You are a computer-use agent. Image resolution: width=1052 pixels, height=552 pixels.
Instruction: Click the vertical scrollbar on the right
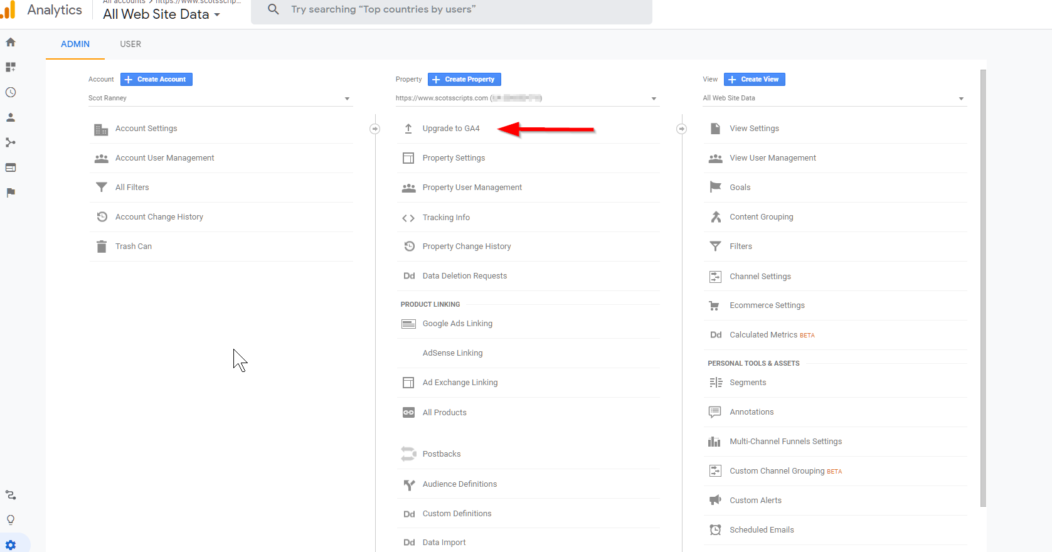pos(983,289)
